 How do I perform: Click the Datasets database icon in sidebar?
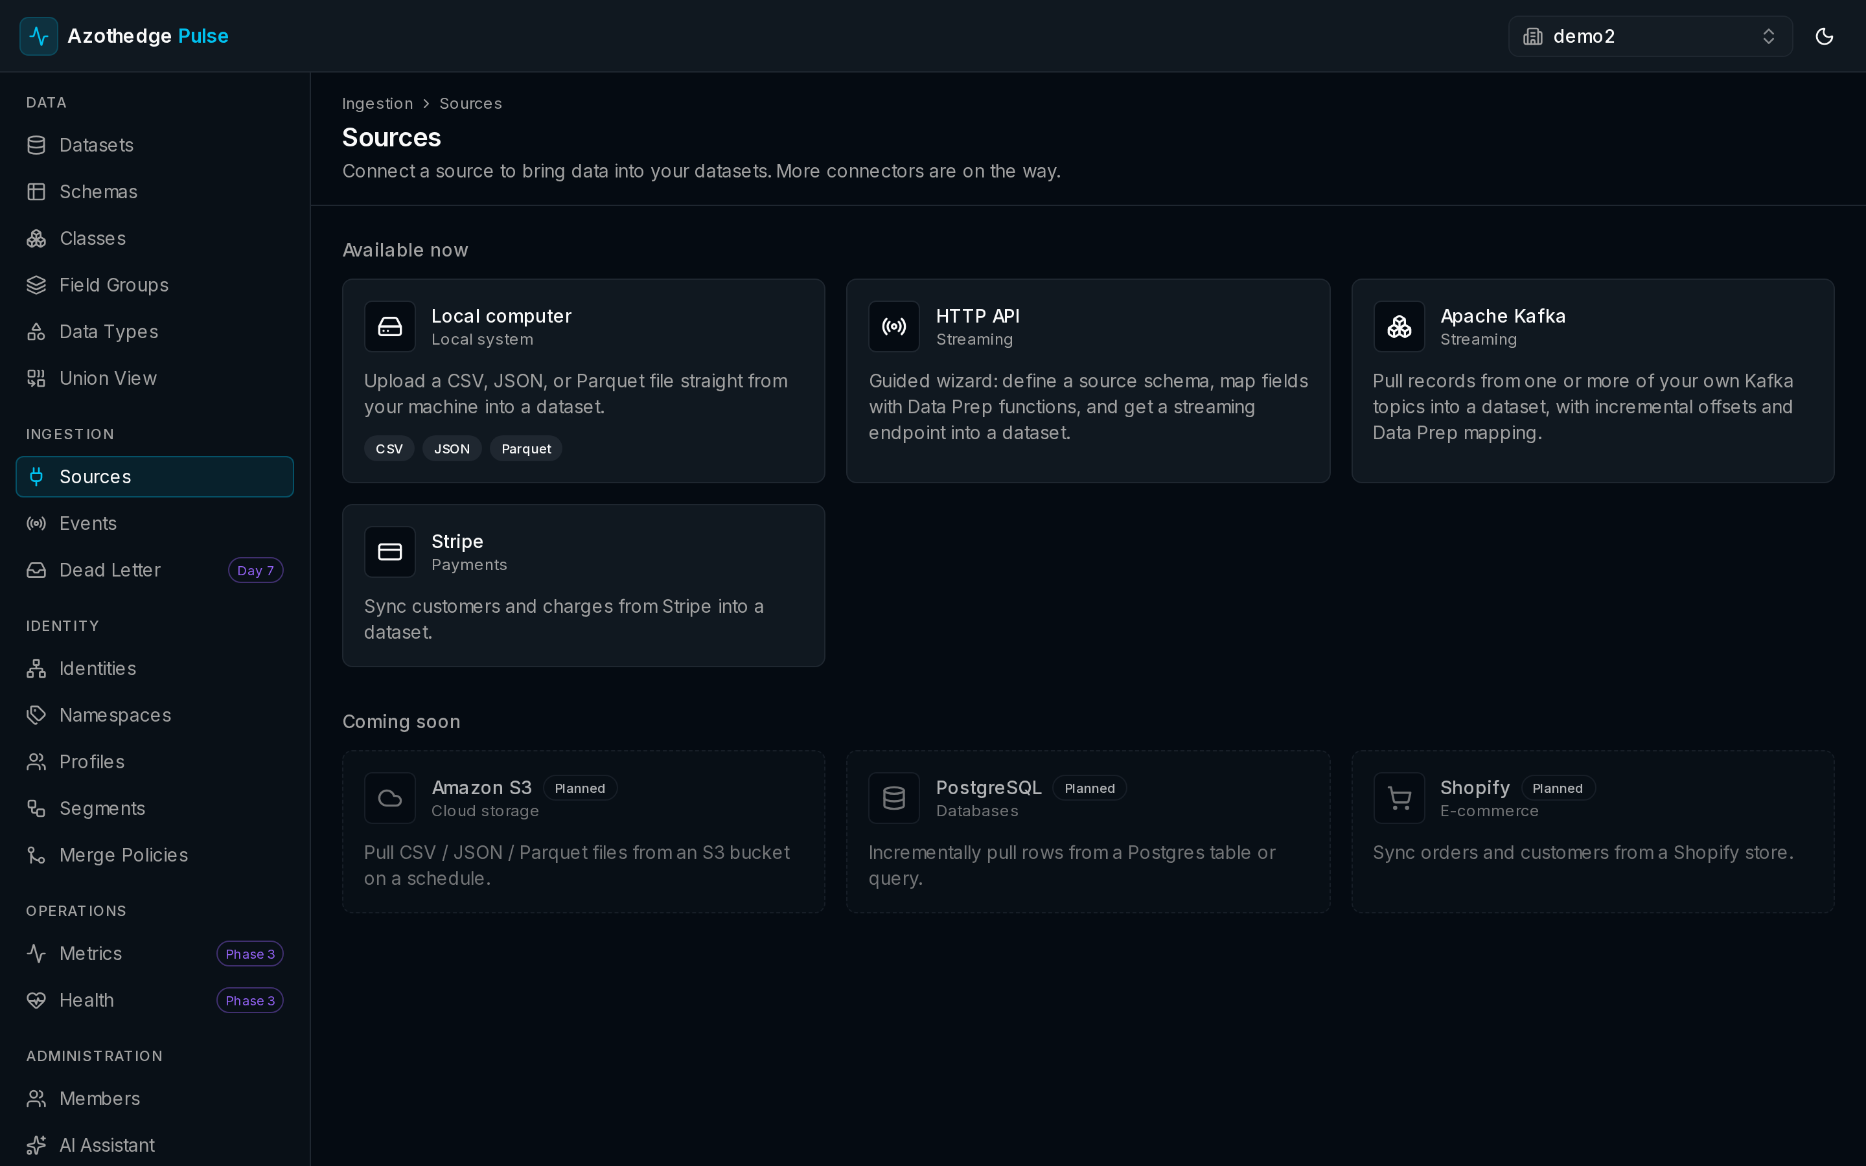point(36,145)
